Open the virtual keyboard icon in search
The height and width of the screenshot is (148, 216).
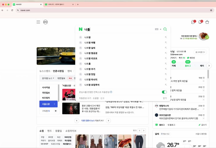157,29
